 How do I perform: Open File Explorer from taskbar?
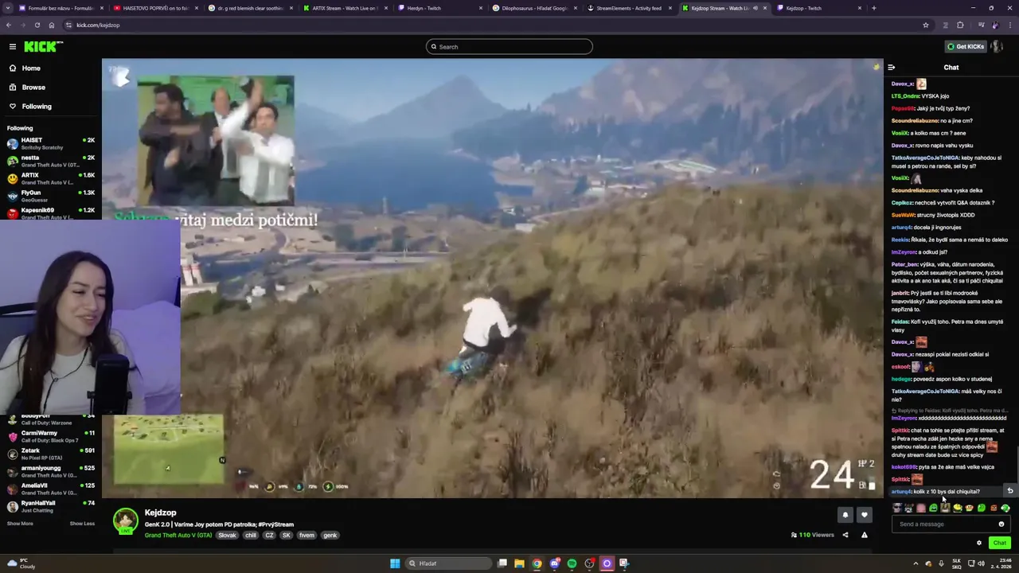point(519,563)
